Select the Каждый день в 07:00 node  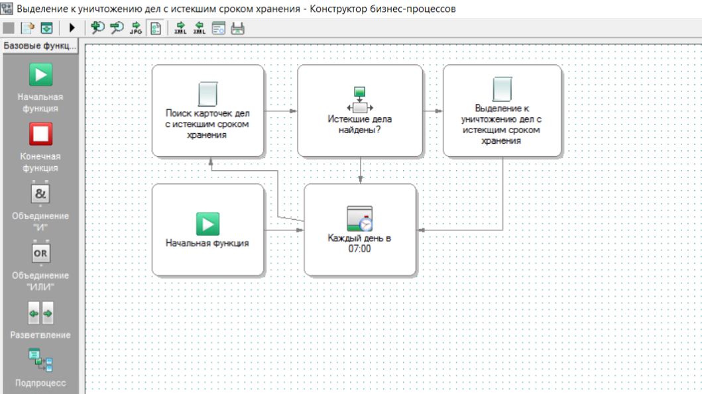pyautogui.click(x=360, y=230)
